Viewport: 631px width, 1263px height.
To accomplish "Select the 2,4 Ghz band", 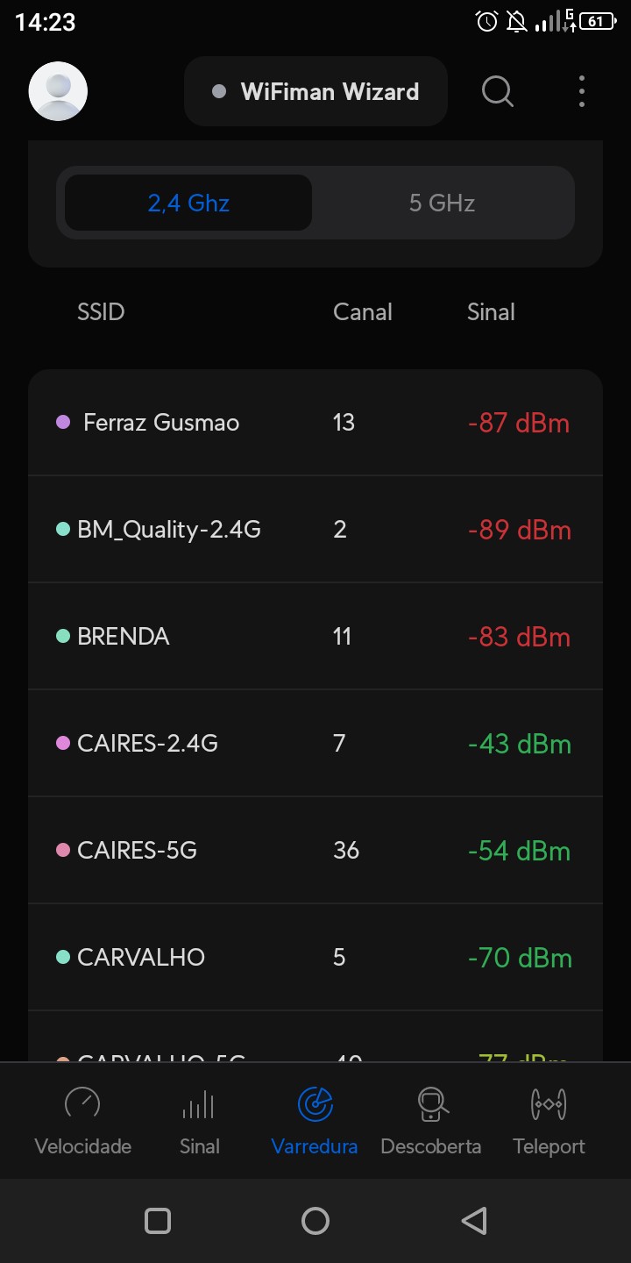I will 188,203.
